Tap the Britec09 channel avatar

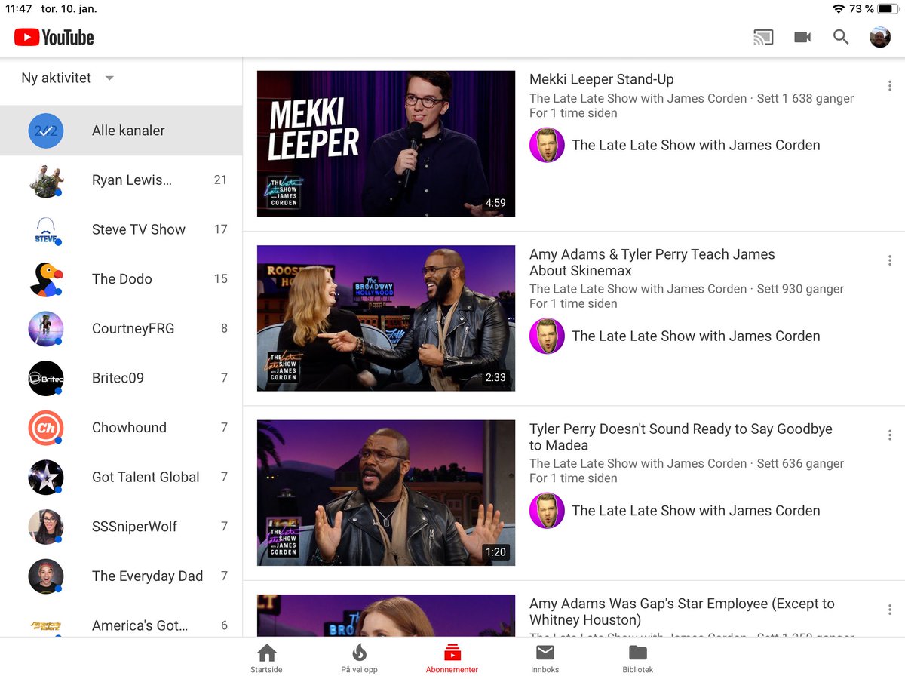[46, 378]
